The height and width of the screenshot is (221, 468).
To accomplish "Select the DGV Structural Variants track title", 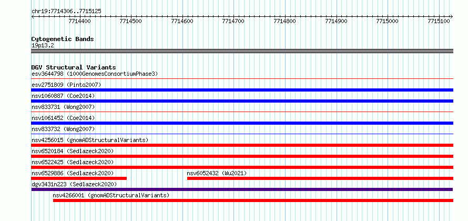I will (x=74, y=67).
